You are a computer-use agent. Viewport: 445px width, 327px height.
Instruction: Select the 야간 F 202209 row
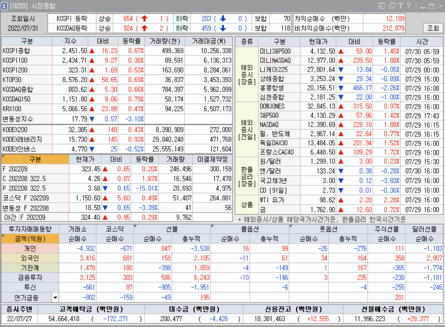pos(117,217)
